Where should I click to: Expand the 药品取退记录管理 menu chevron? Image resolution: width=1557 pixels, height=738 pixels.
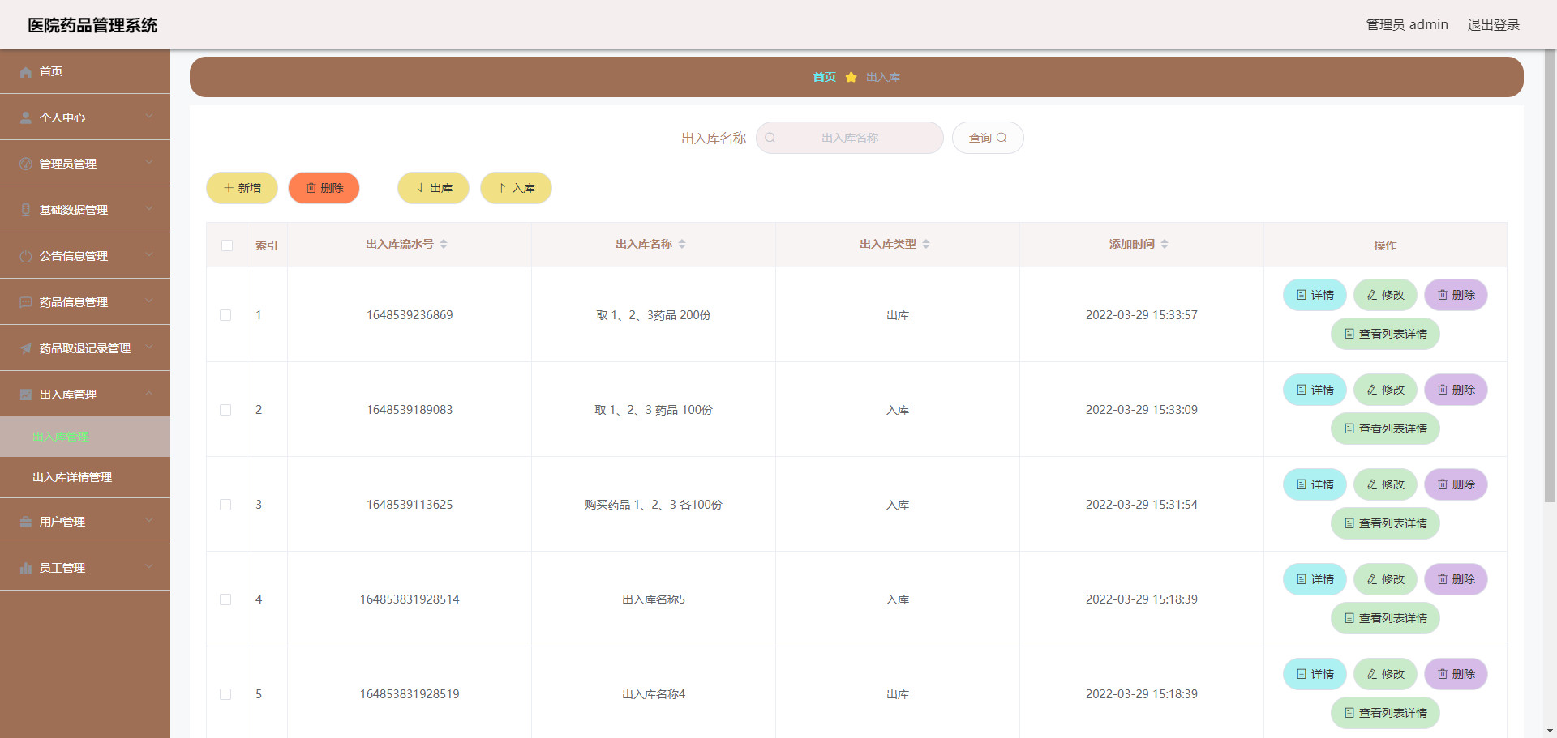click(x=149, y=348)
